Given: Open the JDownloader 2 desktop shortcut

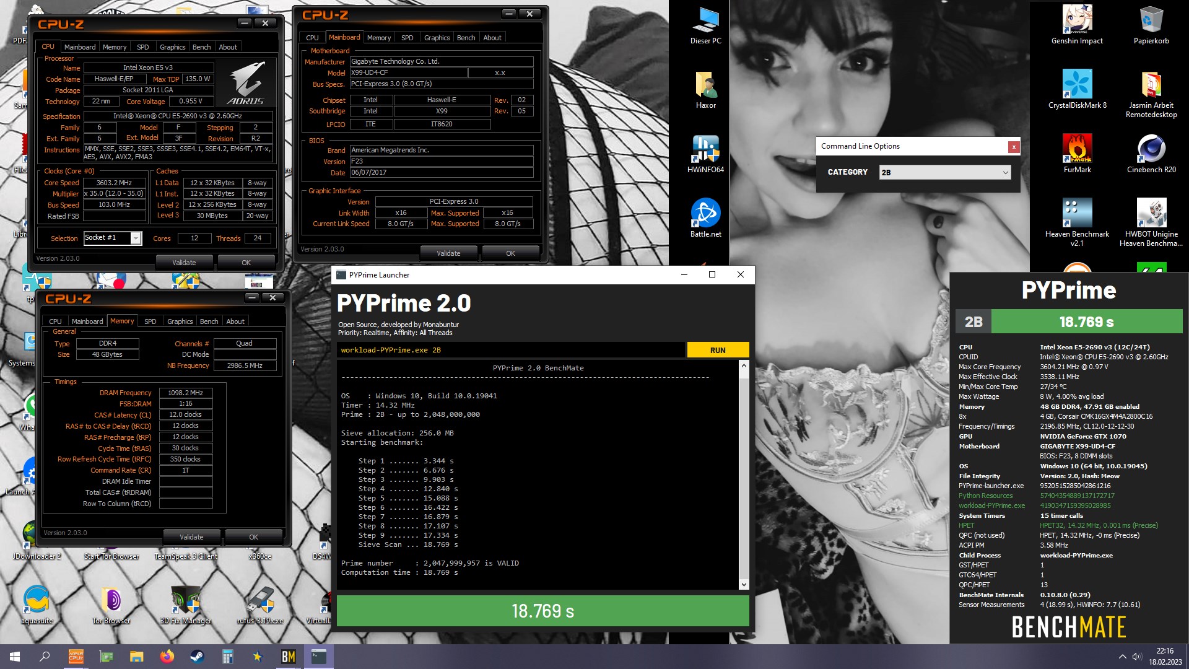Looking at the screenshot, I should (x=37, y=540).
